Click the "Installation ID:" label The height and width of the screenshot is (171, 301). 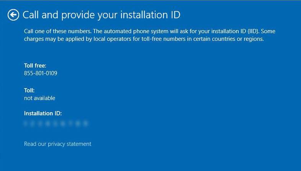click(x=43, y=113)
